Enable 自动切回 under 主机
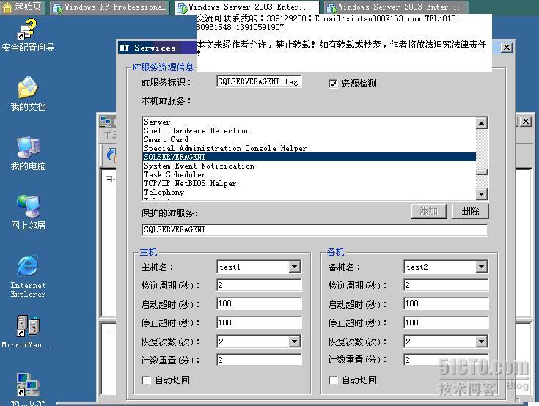This screenshot has width=539, height=406. coord(147,380)
